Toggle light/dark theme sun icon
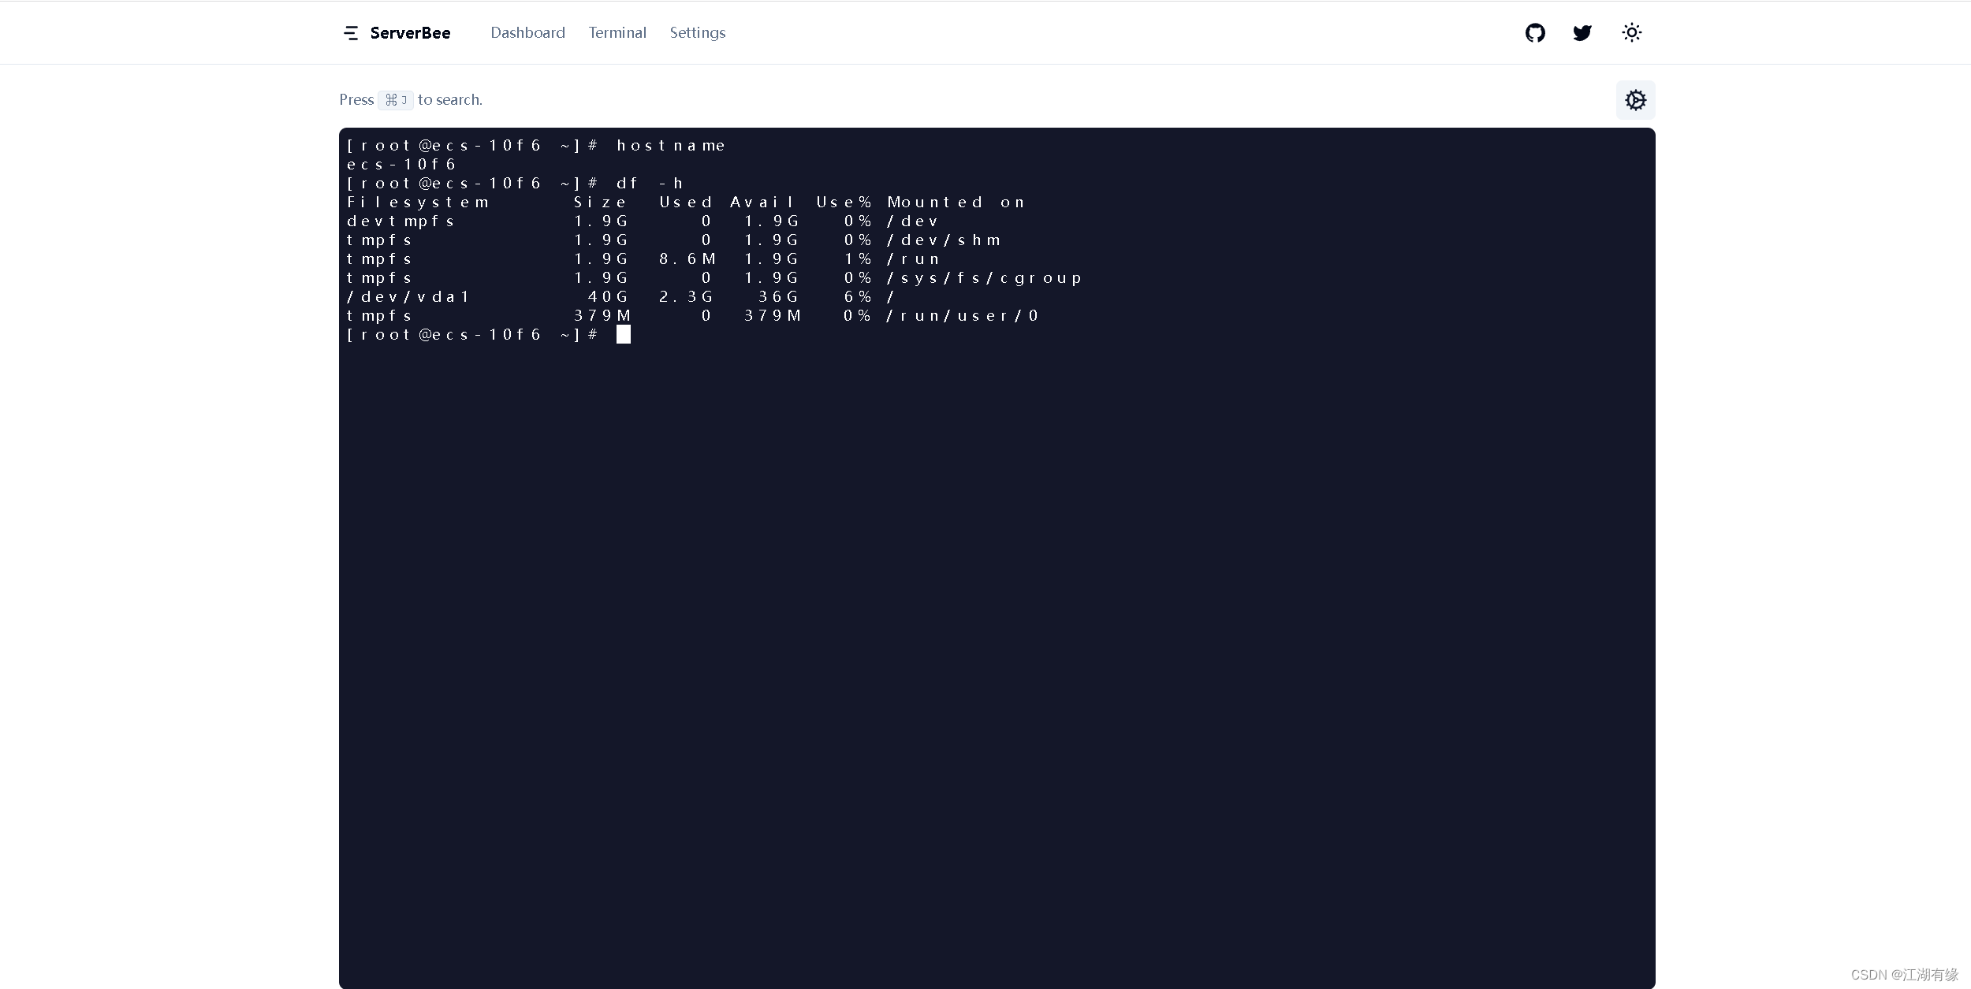Viewport: 1971px width, 989px height. tap(1631, 33)
